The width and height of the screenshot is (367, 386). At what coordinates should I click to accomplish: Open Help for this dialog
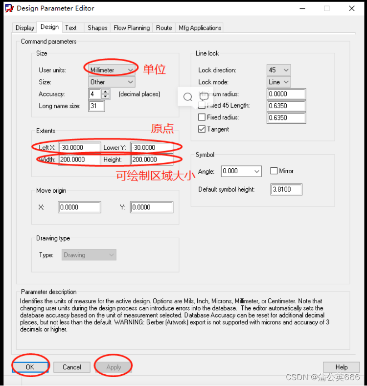341,367
